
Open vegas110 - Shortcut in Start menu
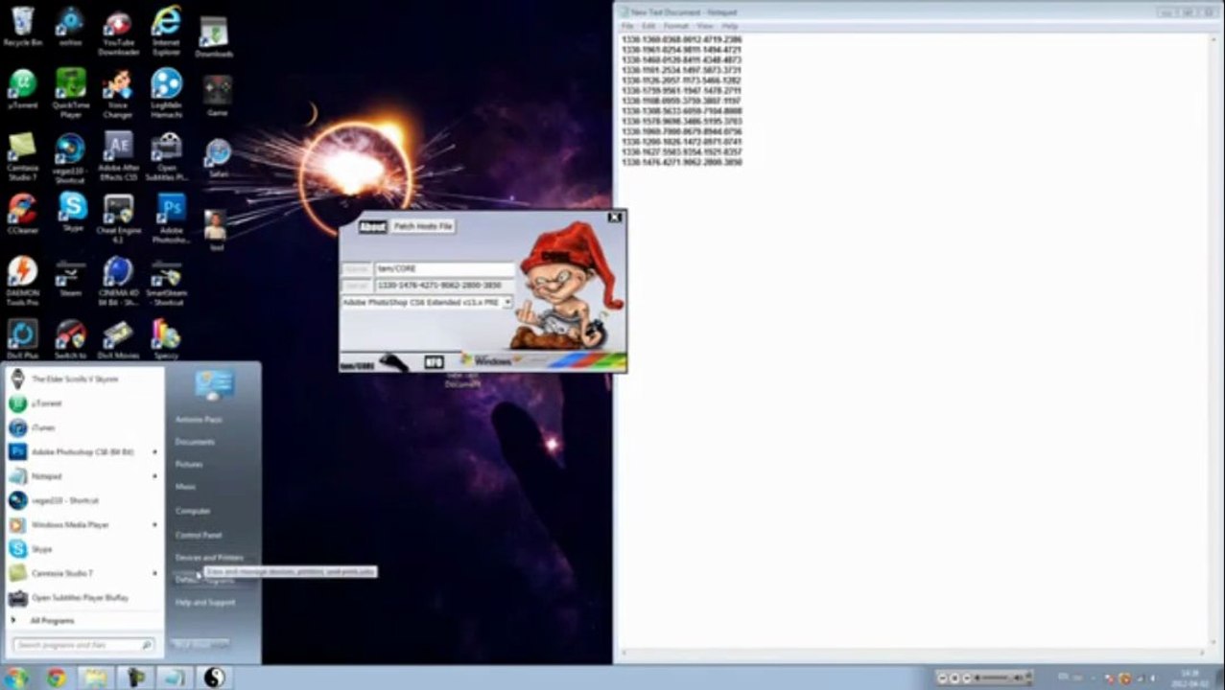pos(84,500)
